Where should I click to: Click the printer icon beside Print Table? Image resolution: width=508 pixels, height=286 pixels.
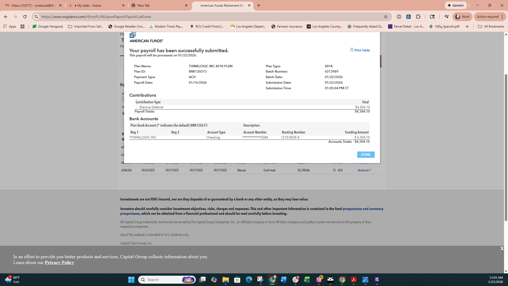click(x=352, y=50)
